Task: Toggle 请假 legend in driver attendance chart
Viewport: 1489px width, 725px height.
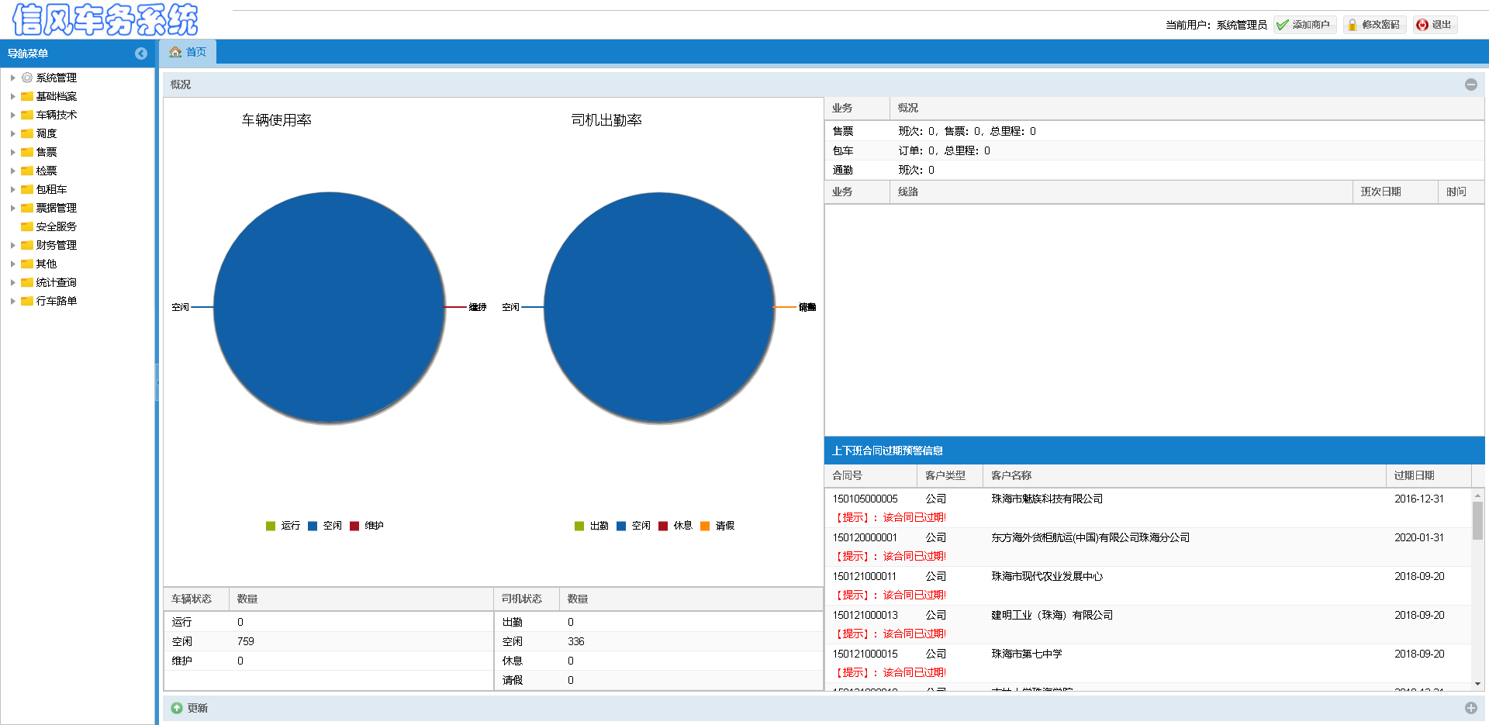Action: point(717,526)
